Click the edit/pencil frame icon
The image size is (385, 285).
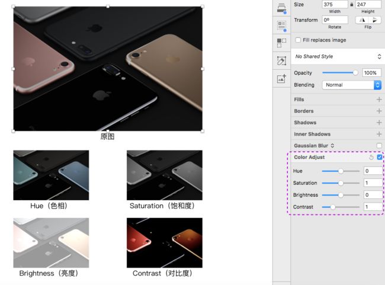281,60
